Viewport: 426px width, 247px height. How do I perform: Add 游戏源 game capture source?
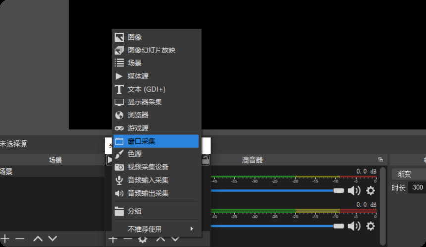pyautogui.click(x=156, y=128)
